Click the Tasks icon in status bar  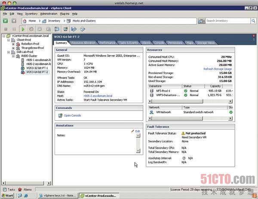point(5,190)
